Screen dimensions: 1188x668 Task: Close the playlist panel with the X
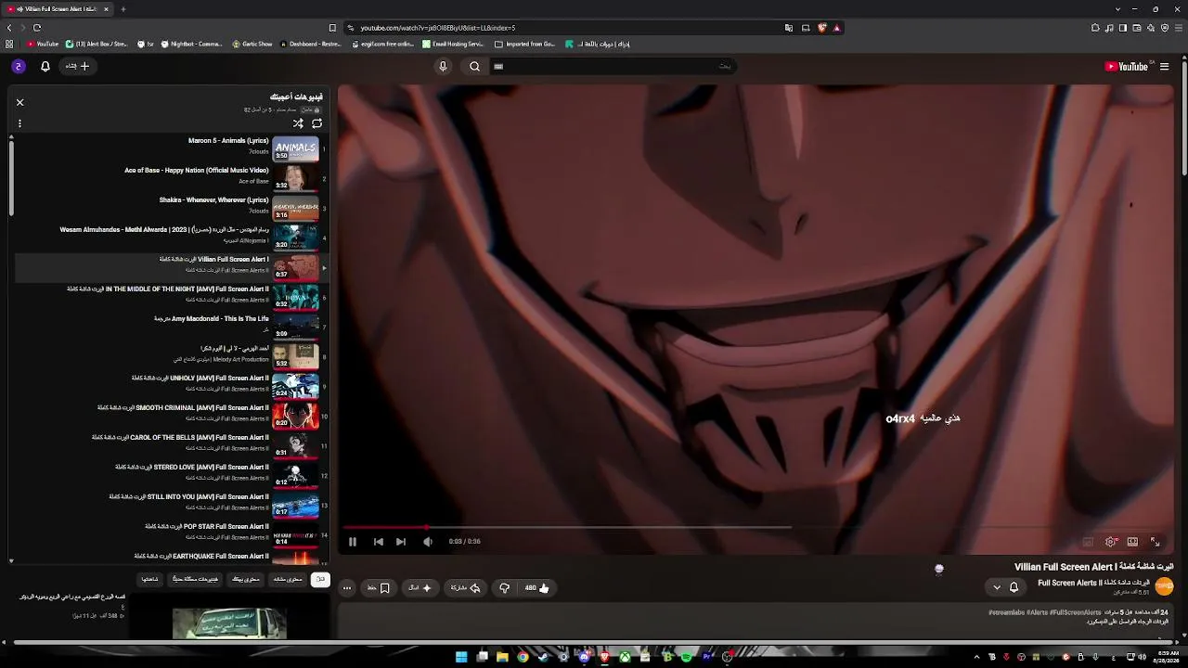19,102
